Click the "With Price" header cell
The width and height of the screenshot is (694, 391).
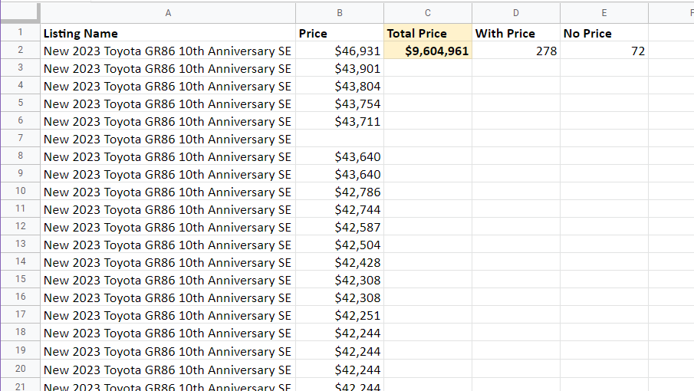point(516,33)
